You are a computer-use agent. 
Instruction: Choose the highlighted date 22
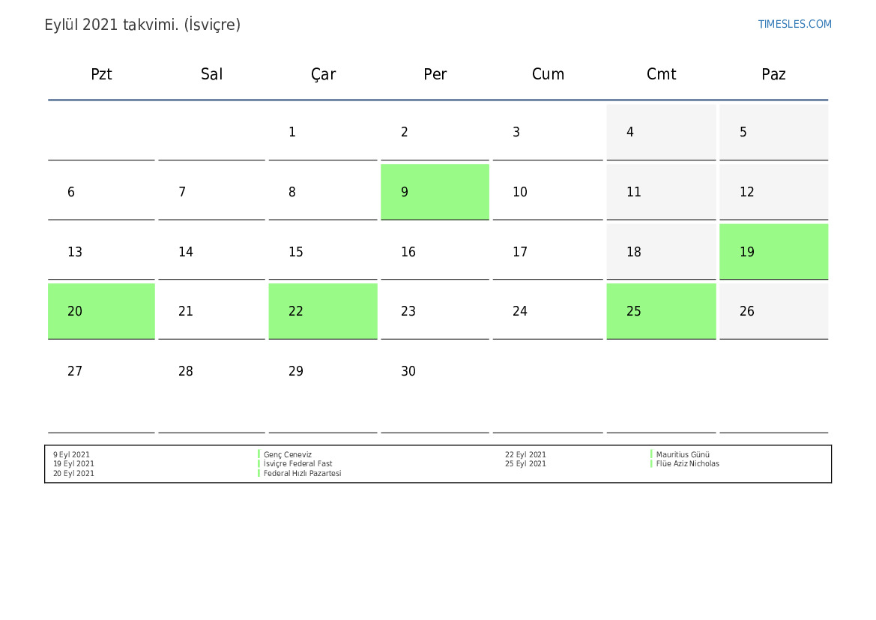pyautogui.click(x=323, y=311)
